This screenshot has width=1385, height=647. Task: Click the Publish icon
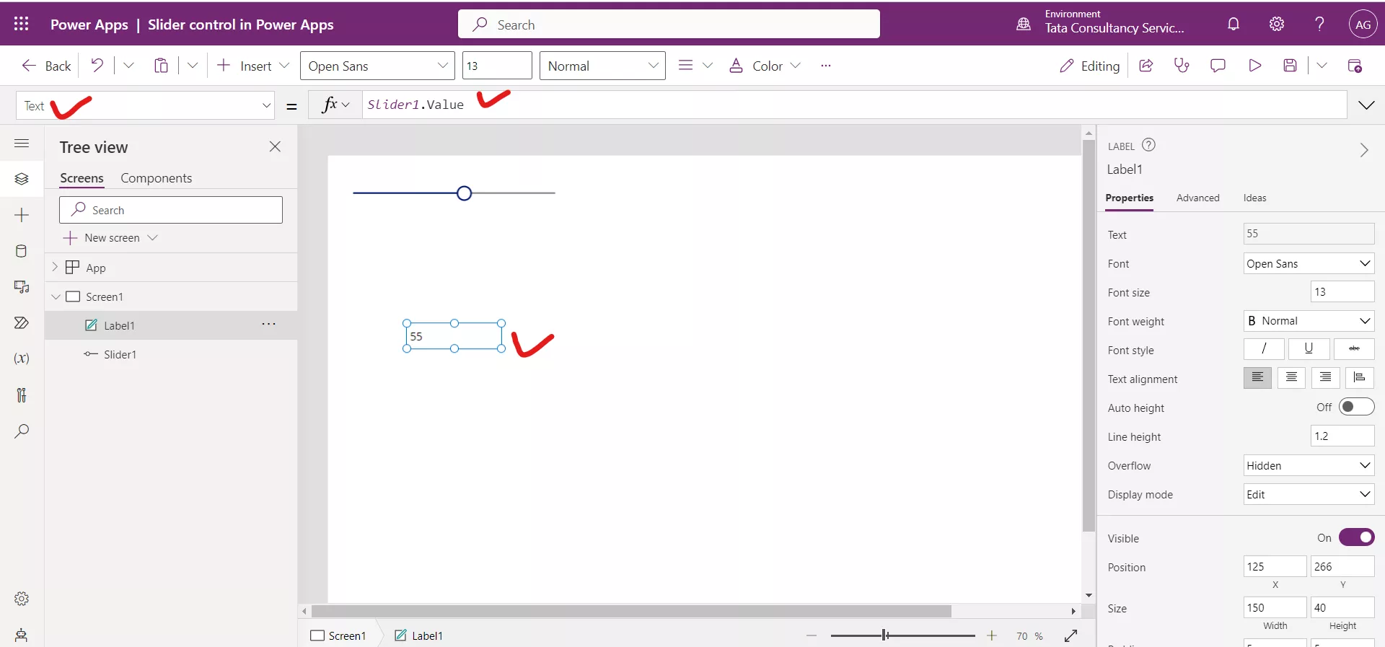click(x=1355, y=66)
